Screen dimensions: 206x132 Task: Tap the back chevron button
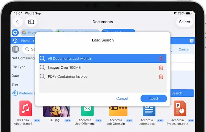pyautogui.click(x=17, y=22)
